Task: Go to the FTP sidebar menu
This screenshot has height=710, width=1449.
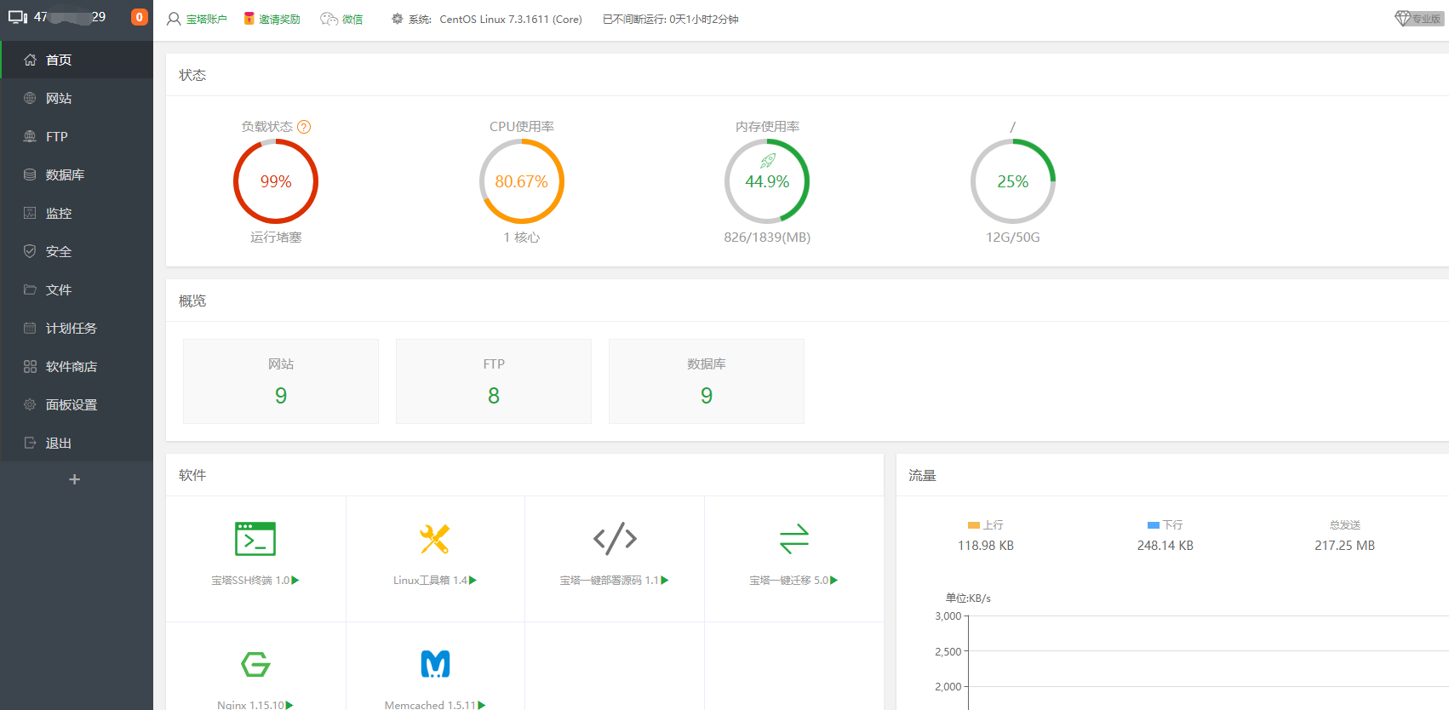Action: [77, 136]
